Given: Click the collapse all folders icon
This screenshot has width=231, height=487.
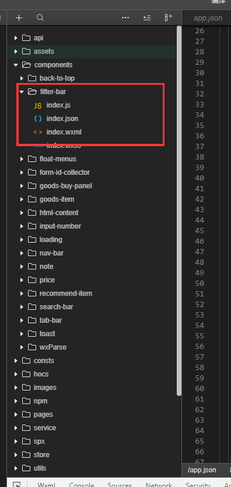Looking at the screenshot, I should 147,18.
